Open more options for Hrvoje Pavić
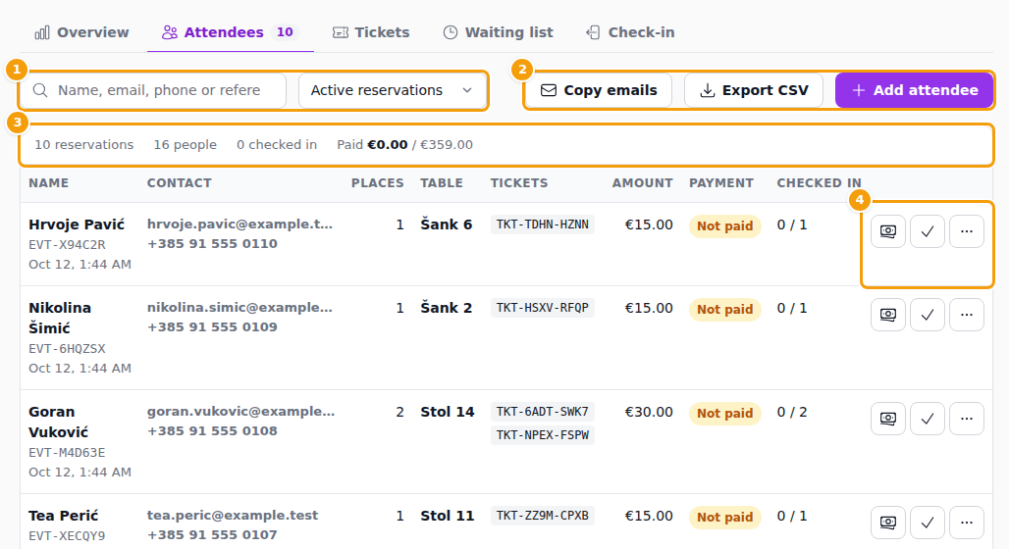1009x549 pixels. [x=967, y=231]
